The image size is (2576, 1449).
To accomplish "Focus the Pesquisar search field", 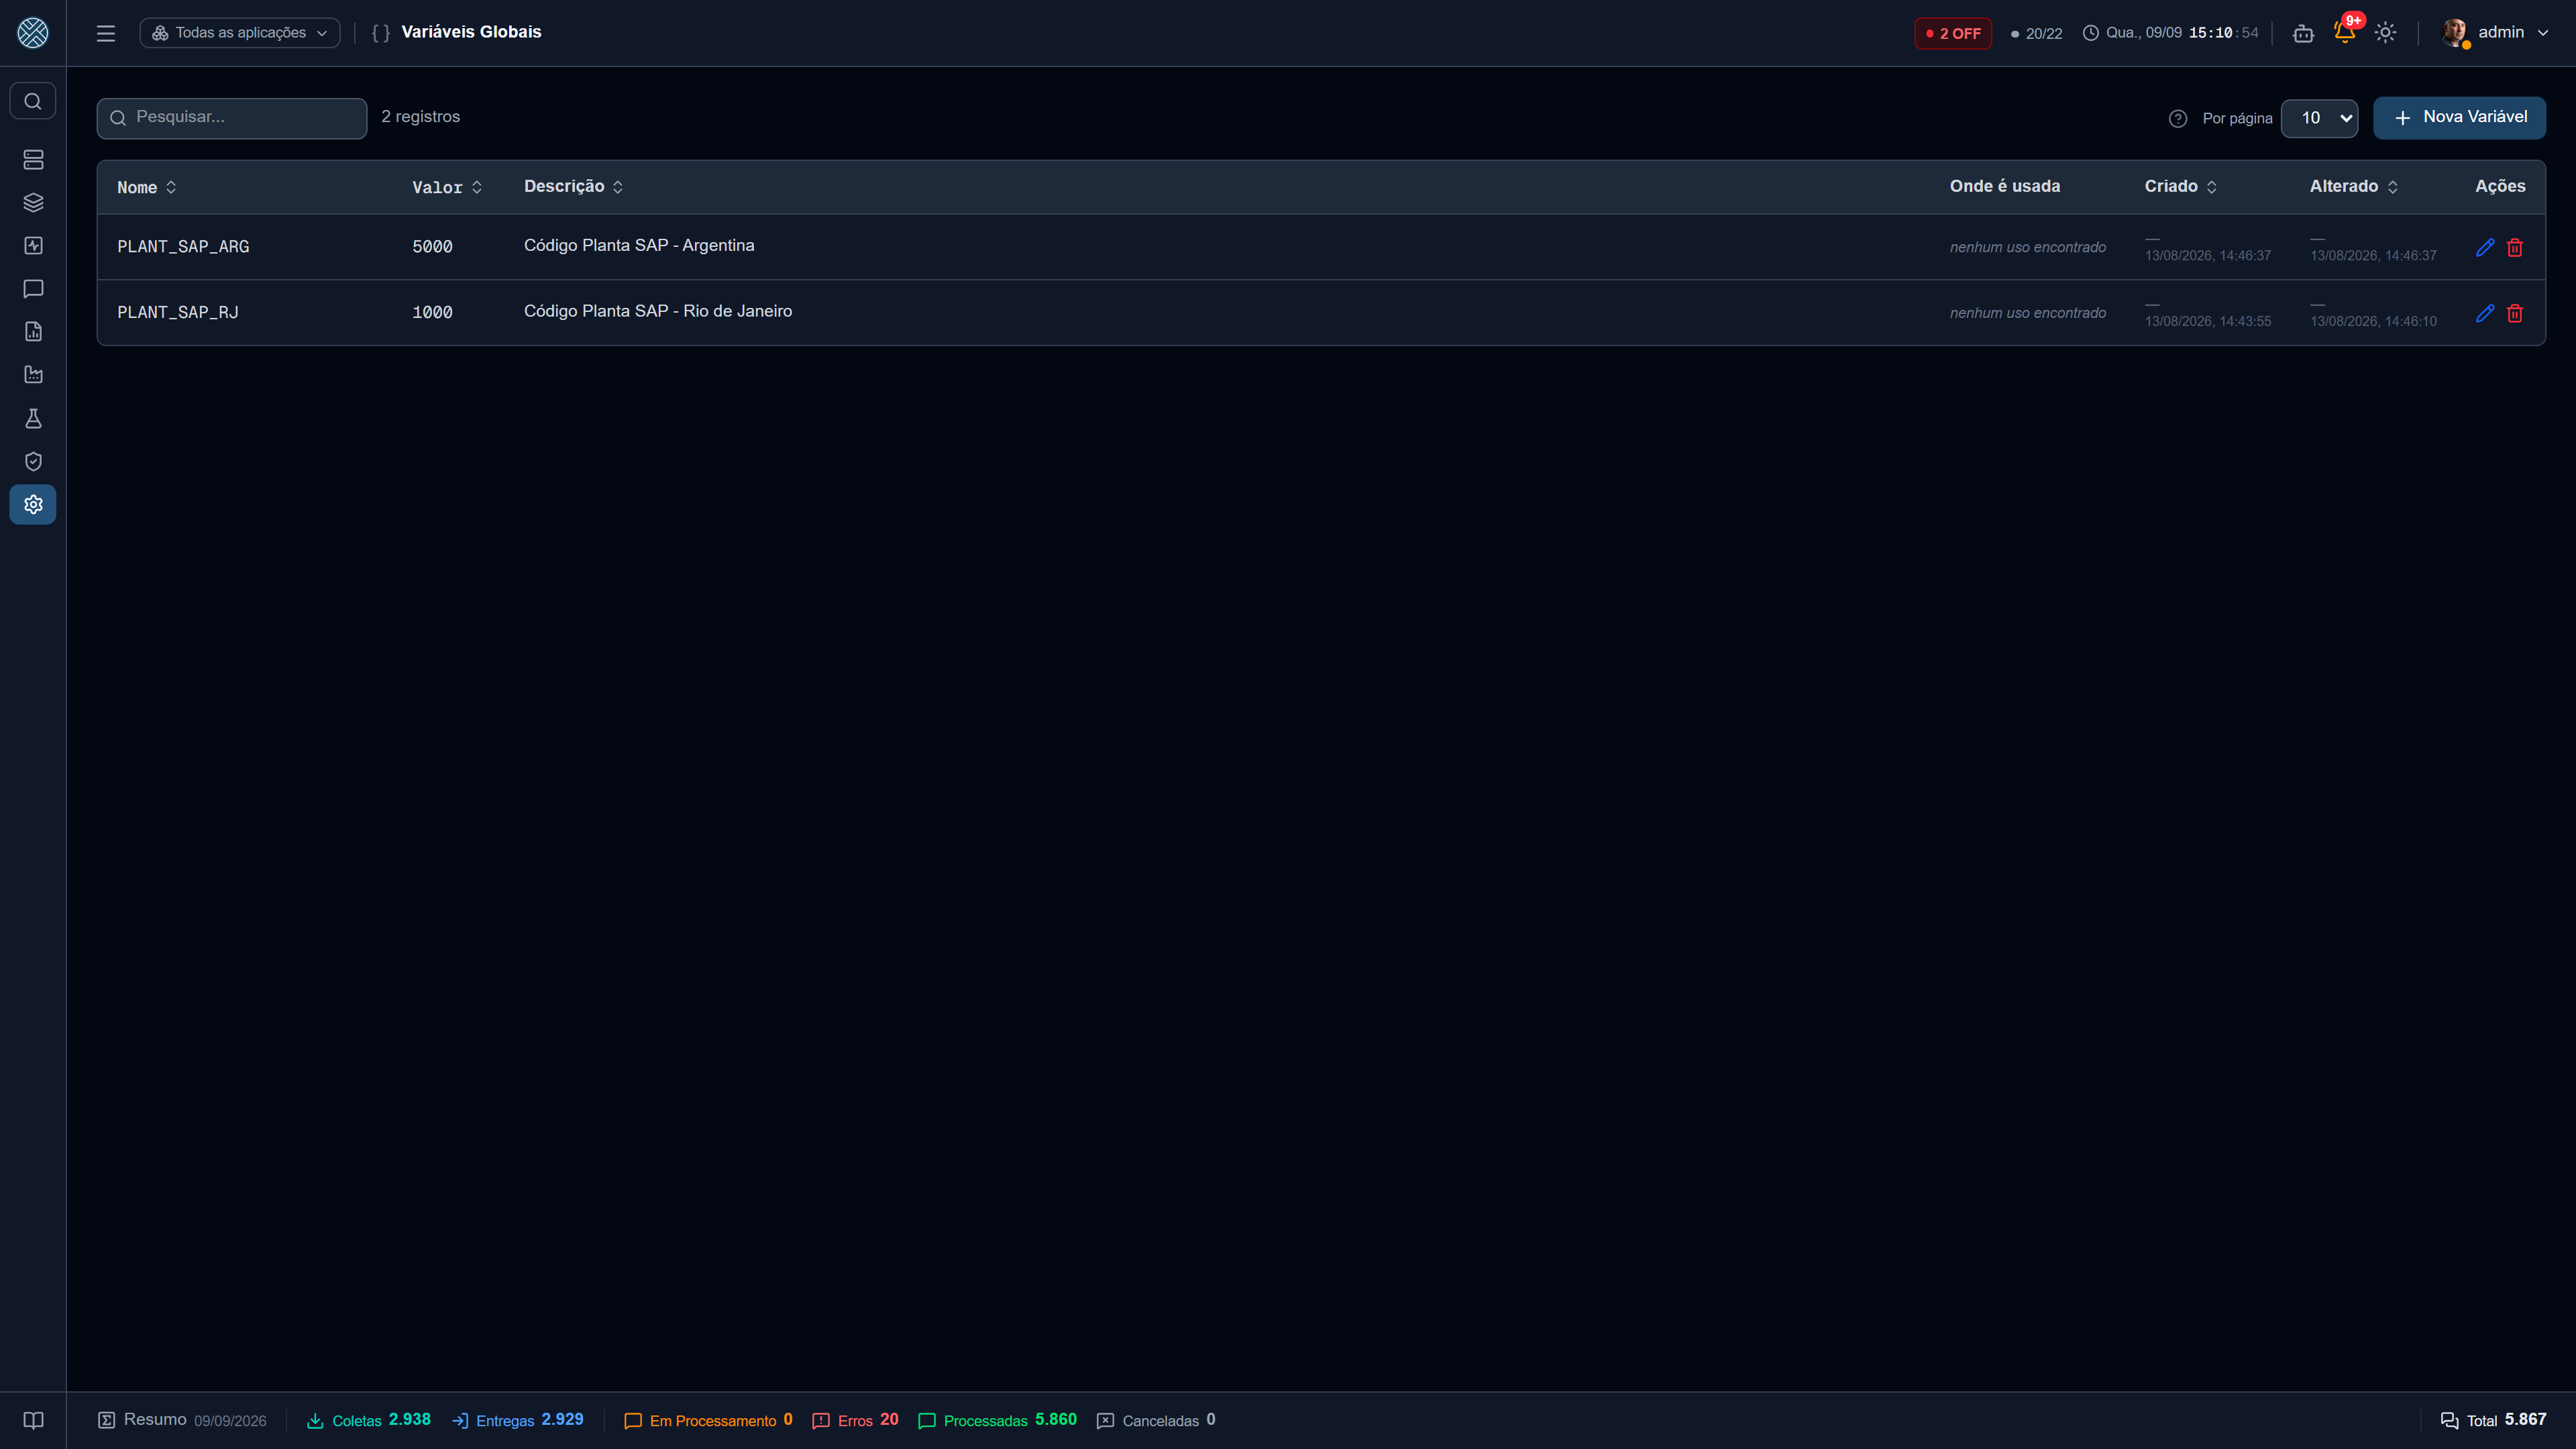I will point(232,117).
